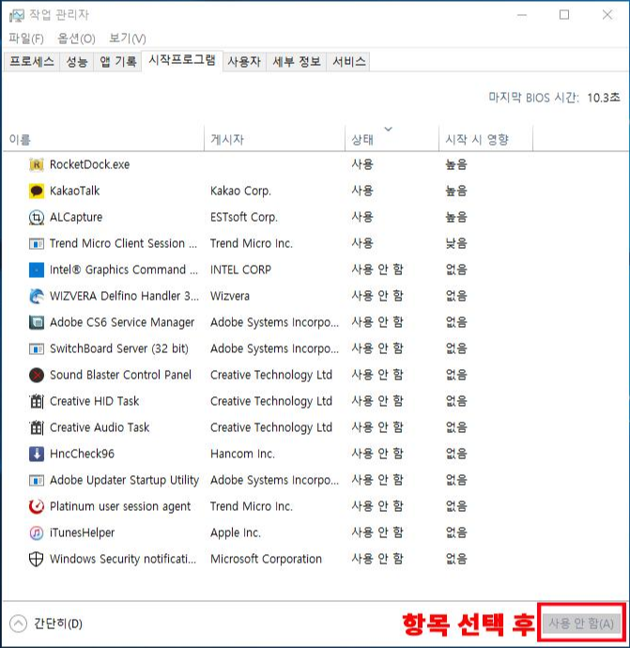
Task: Select the KakaoTalk name text
Action: pyautogui.click(x=75, y=191)
